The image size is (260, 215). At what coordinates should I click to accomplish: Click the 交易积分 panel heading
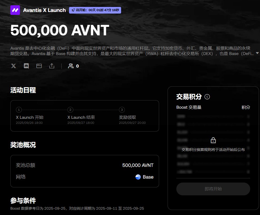[189, 97]
